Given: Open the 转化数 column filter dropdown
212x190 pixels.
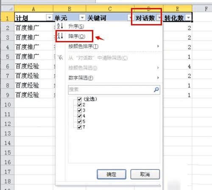Looking at the screenshot, I should [189, 18].
